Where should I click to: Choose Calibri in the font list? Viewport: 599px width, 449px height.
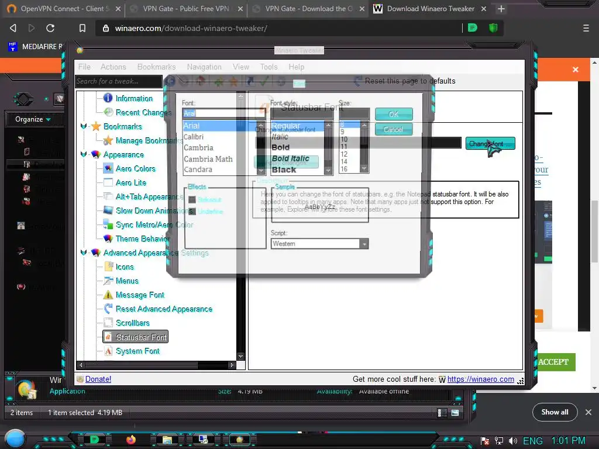194,137
